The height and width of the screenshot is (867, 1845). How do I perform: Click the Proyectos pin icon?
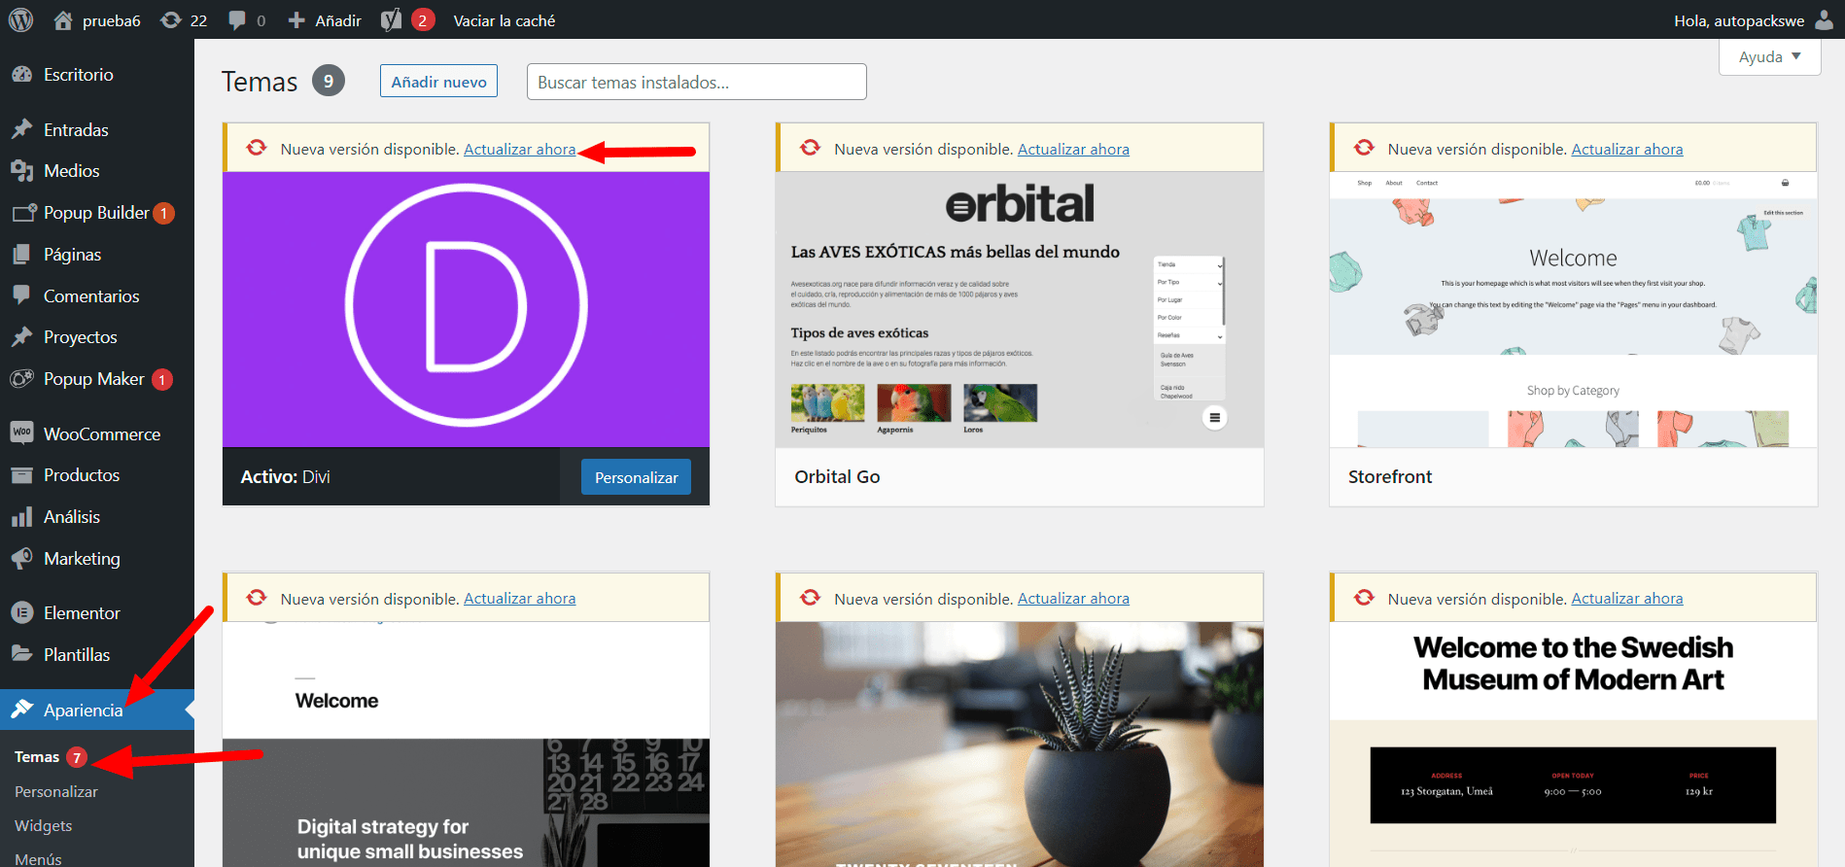tap(22, 337)
